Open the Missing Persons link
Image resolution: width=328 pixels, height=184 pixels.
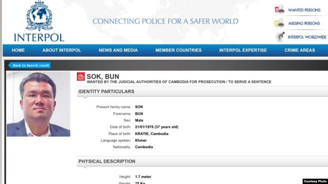(x=304, y=24)
